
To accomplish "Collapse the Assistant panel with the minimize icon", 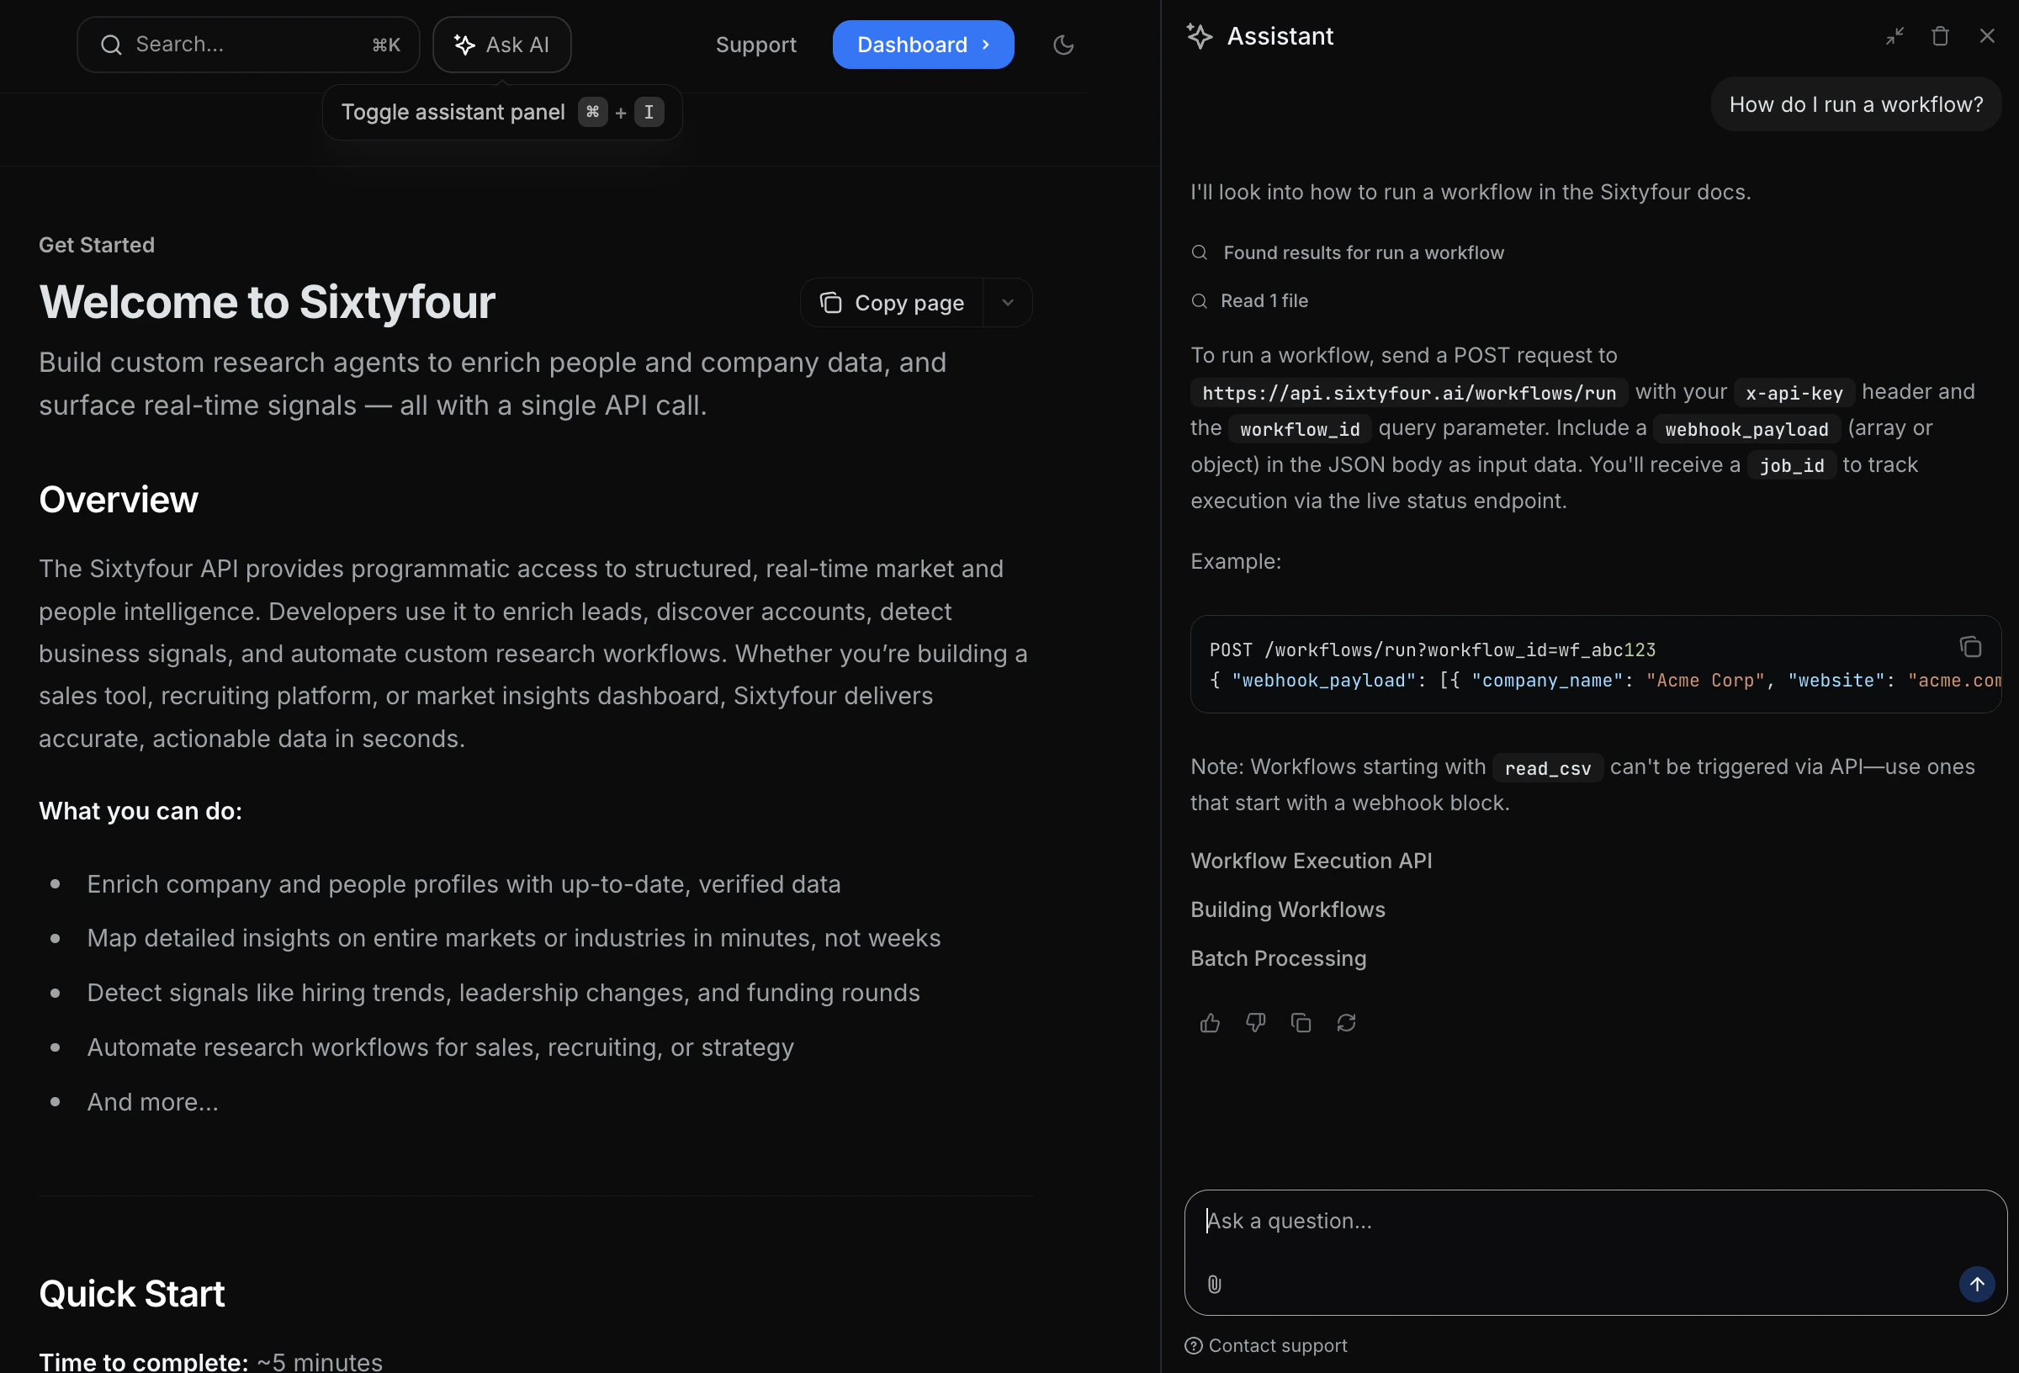I will coord(1894,35).
